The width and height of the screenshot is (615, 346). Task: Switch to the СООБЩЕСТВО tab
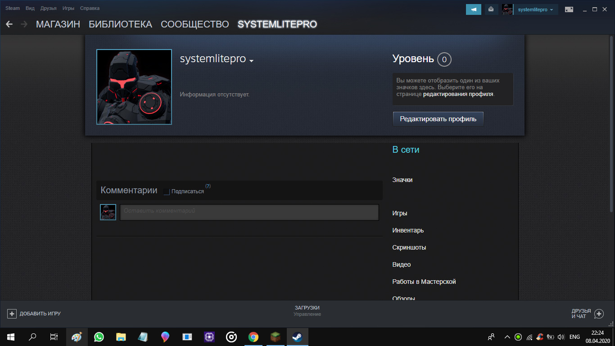click(x=195, y=24)
